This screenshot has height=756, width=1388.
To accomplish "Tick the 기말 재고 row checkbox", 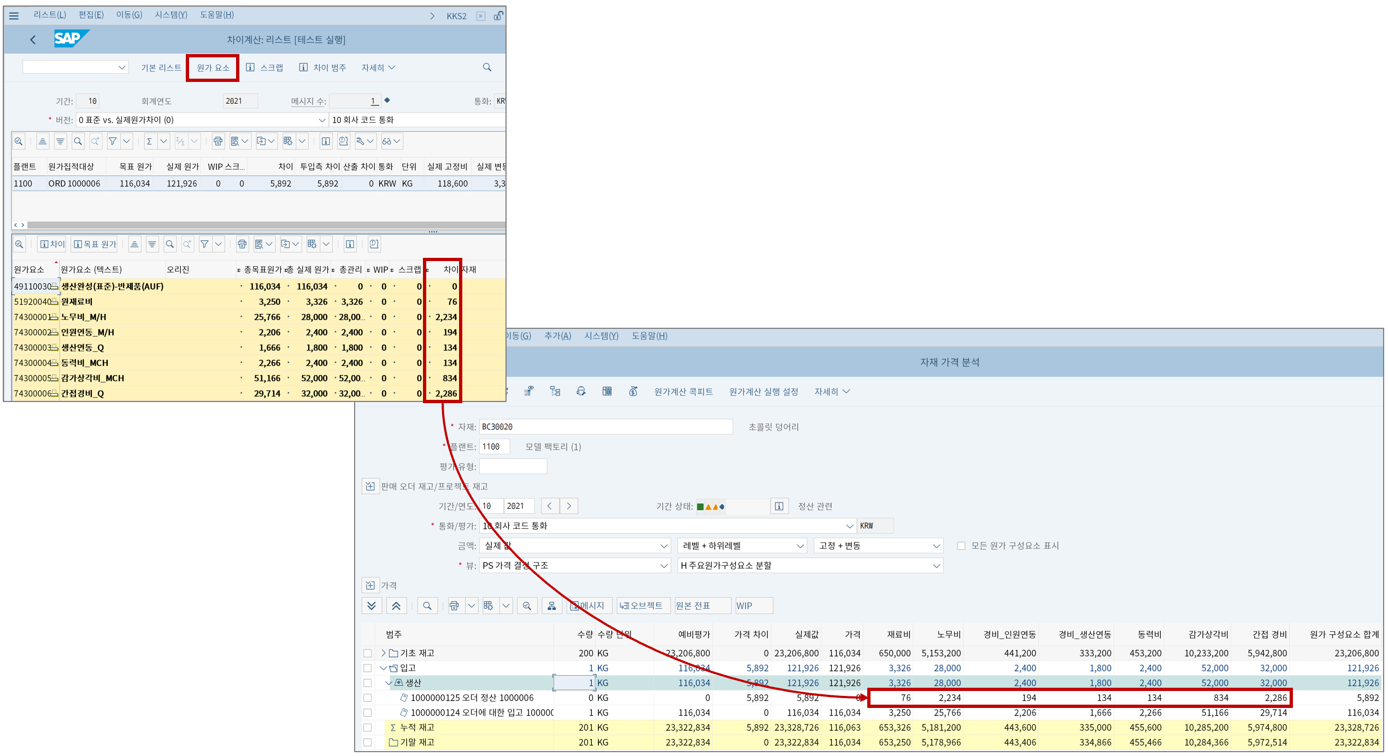I will 368,742.
